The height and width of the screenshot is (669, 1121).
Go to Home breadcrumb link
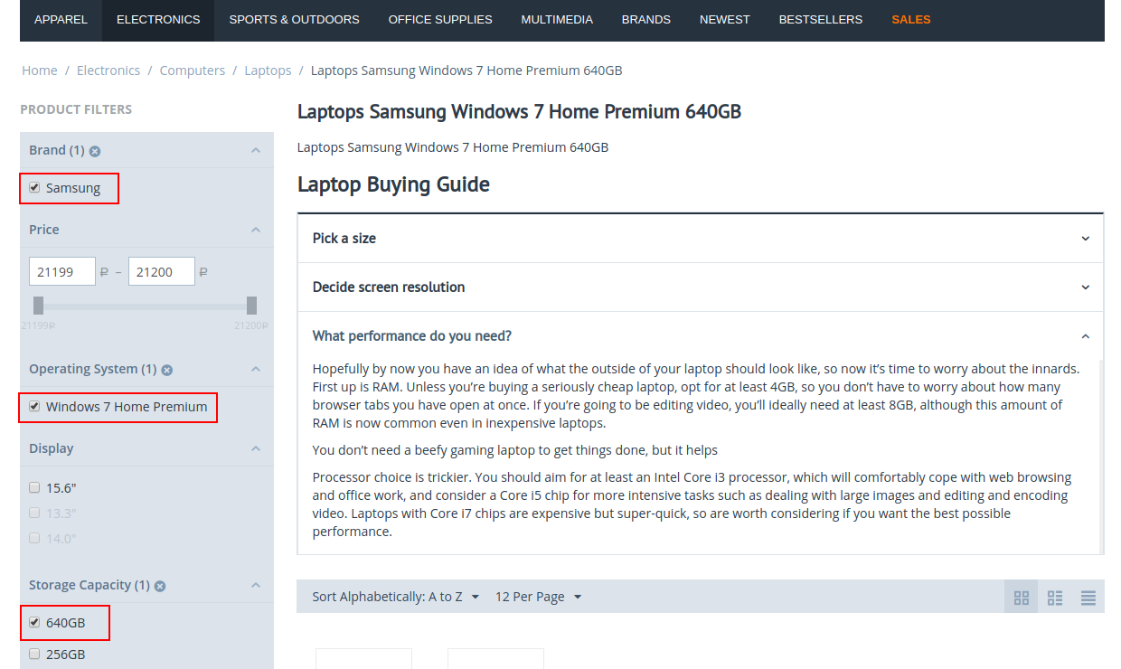(x=40, y=71)
